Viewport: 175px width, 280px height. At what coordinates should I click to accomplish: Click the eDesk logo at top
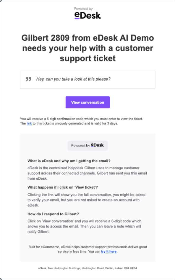pos(87,15)
